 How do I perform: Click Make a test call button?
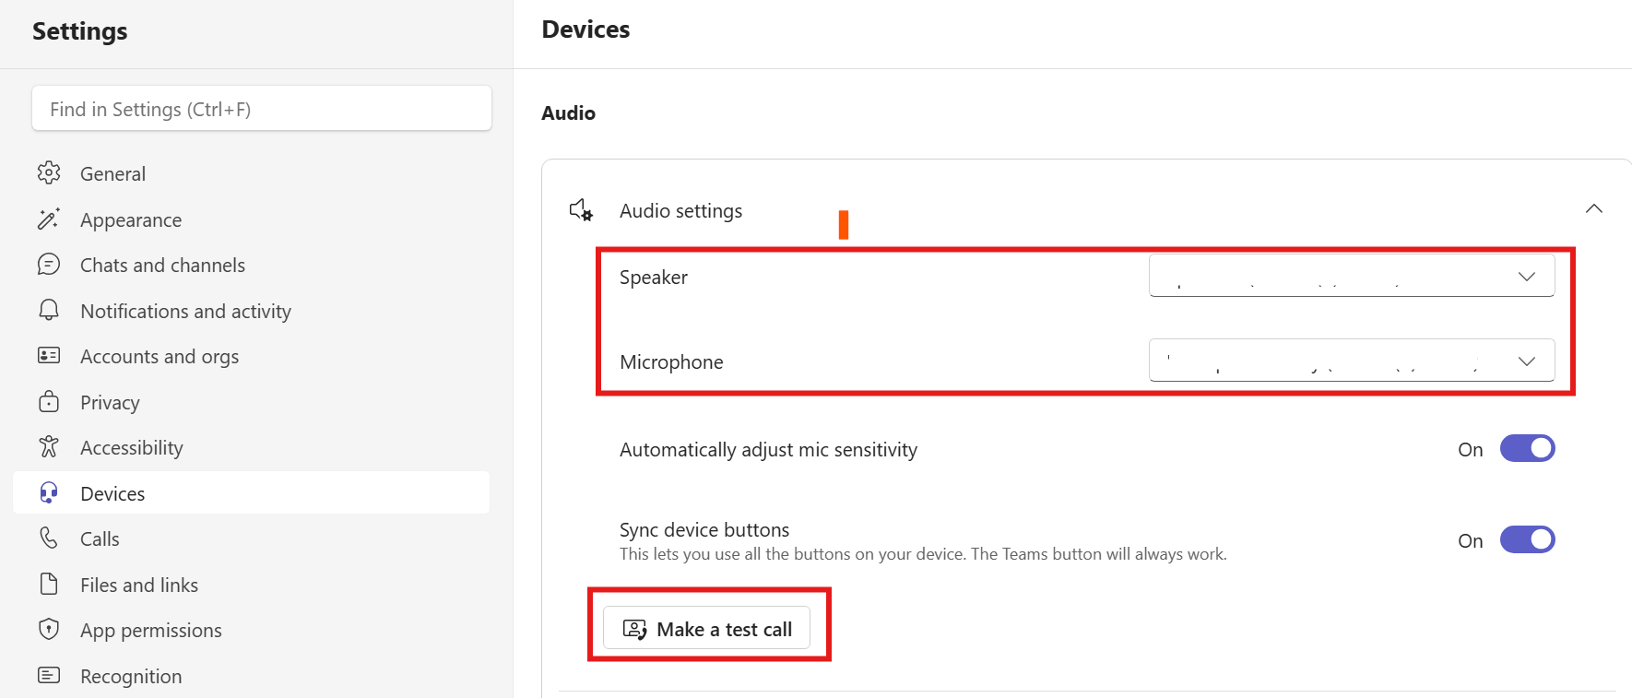point(707,629)
